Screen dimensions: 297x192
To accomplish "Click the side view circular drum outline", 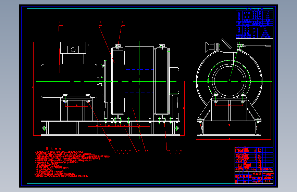I will [229, 81].
